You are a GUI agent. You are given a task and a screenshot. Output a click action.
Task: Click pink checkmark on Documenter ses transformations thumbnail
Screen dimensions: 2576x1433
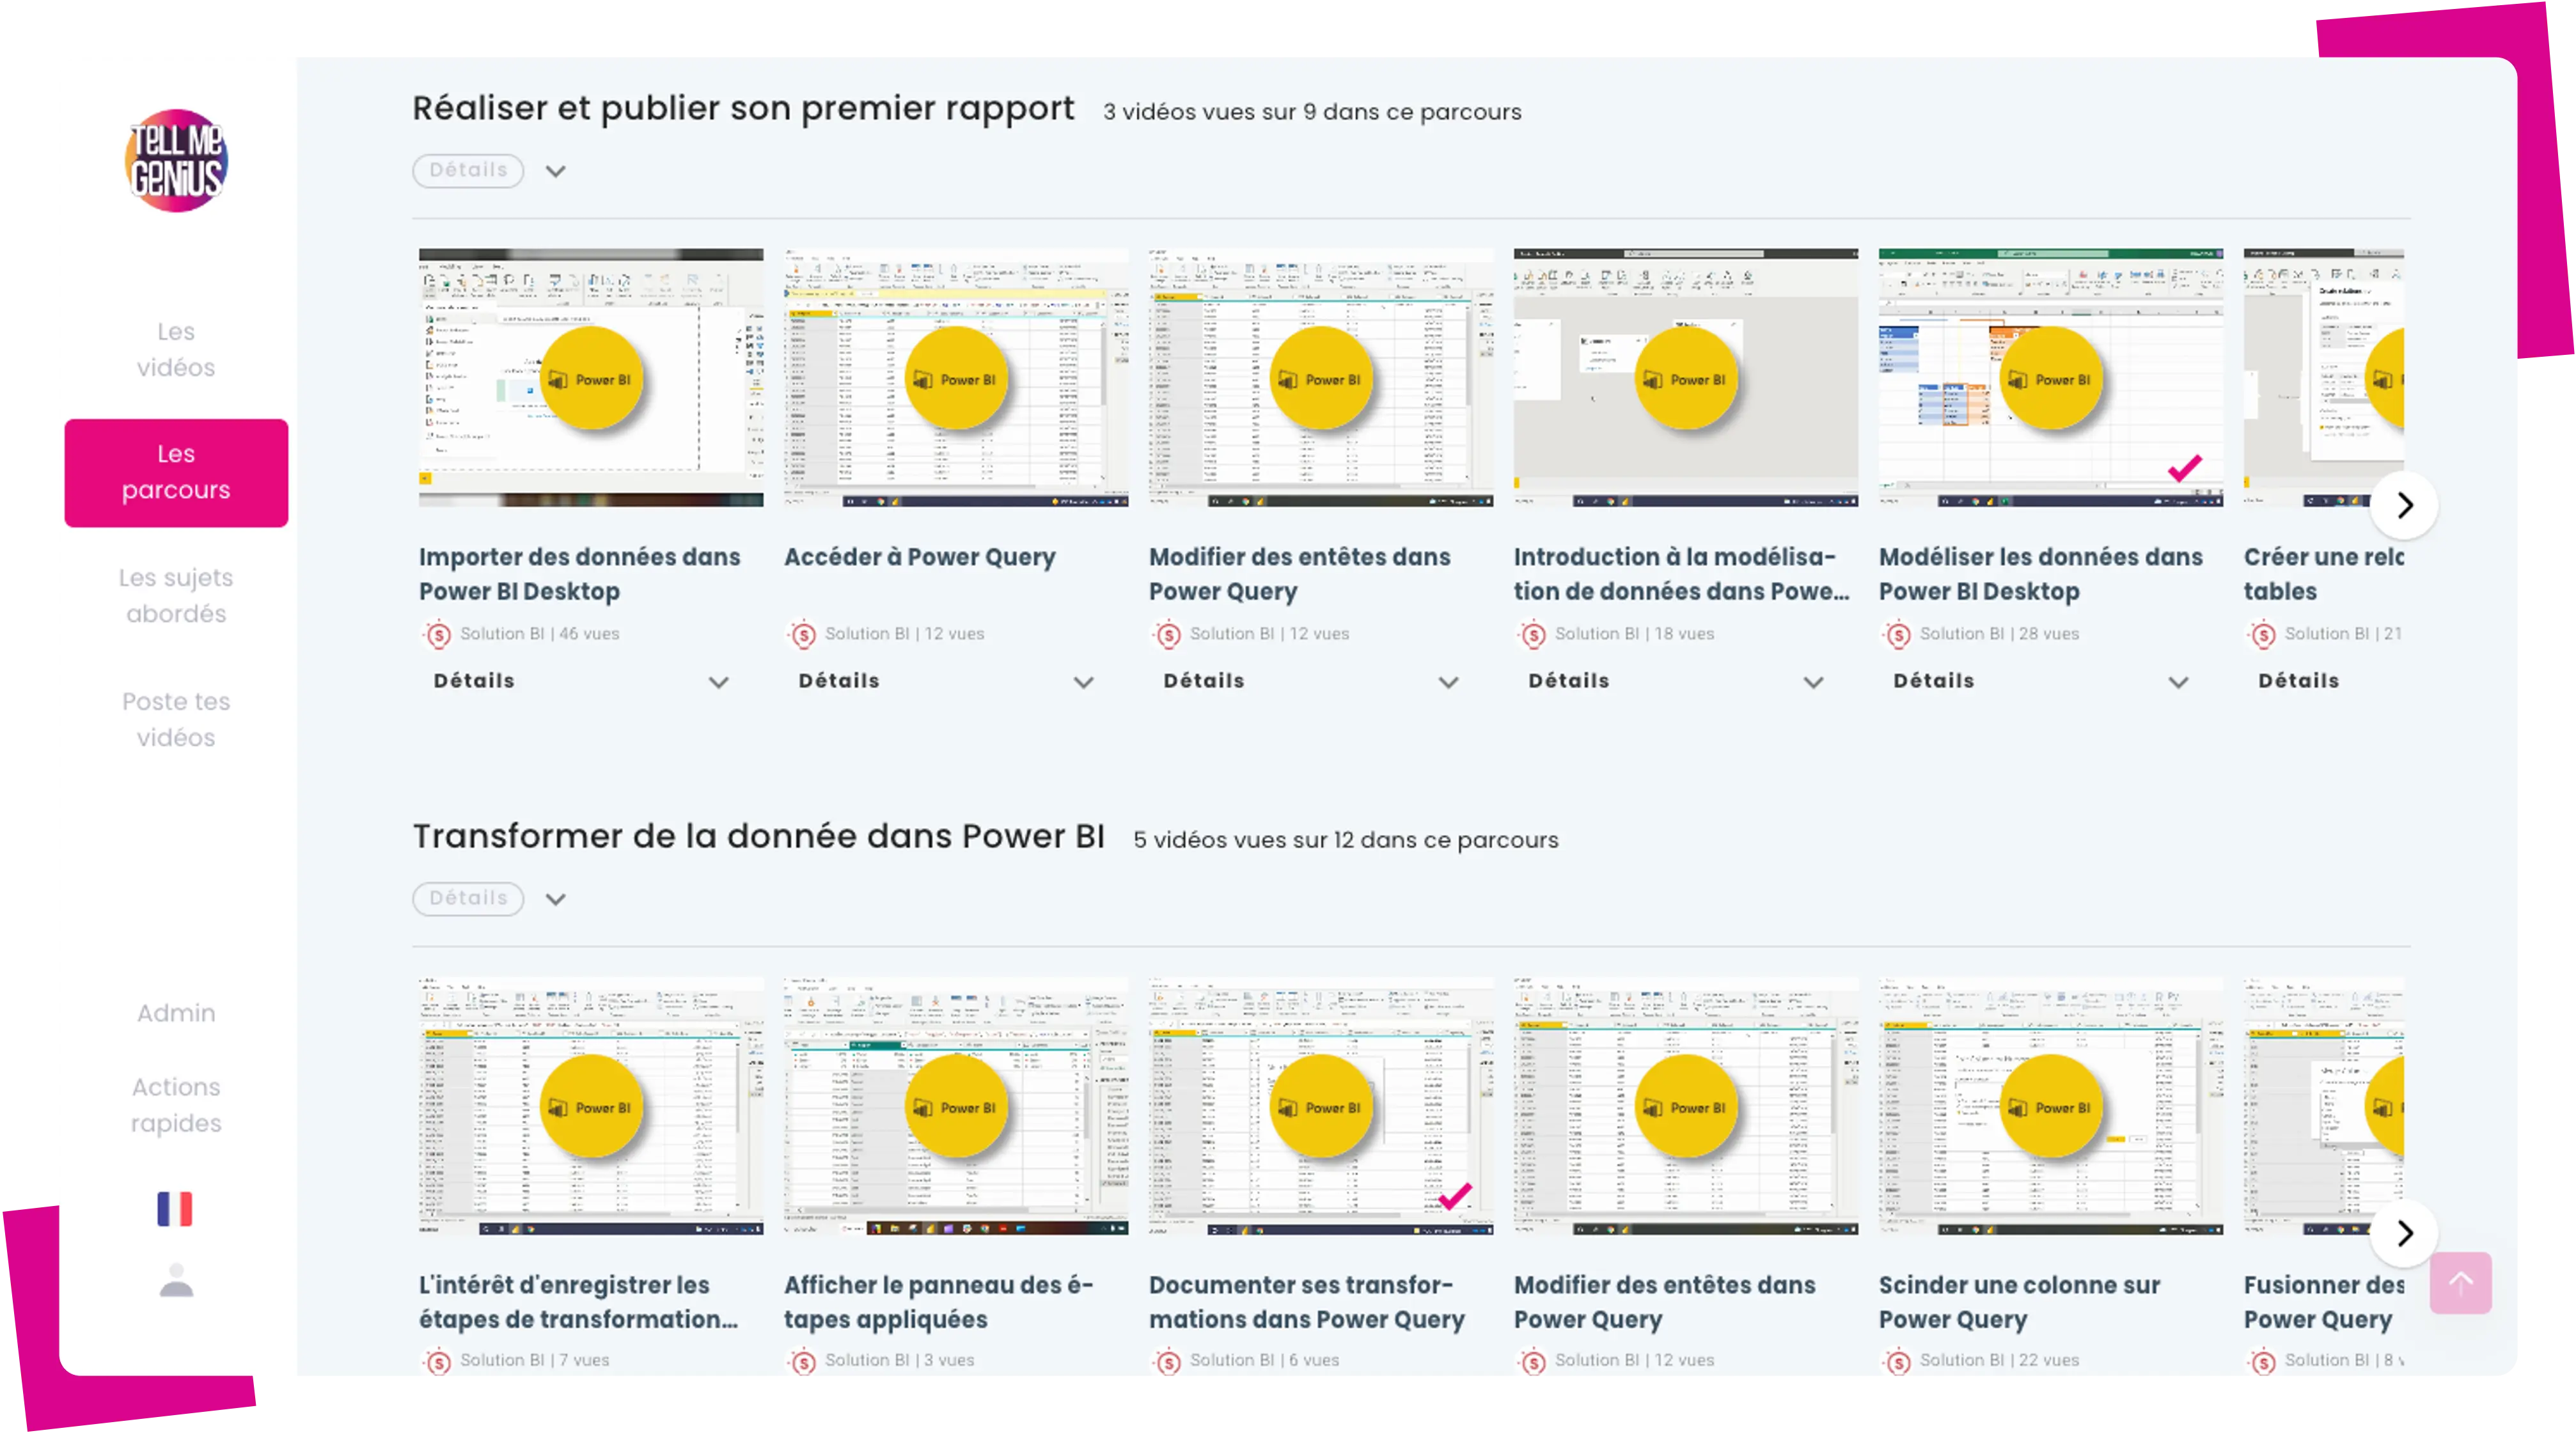[1455, 1195]
